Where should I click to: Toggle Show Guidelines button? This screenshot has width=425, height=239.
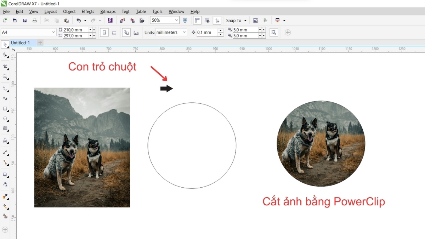coord(217,21)
